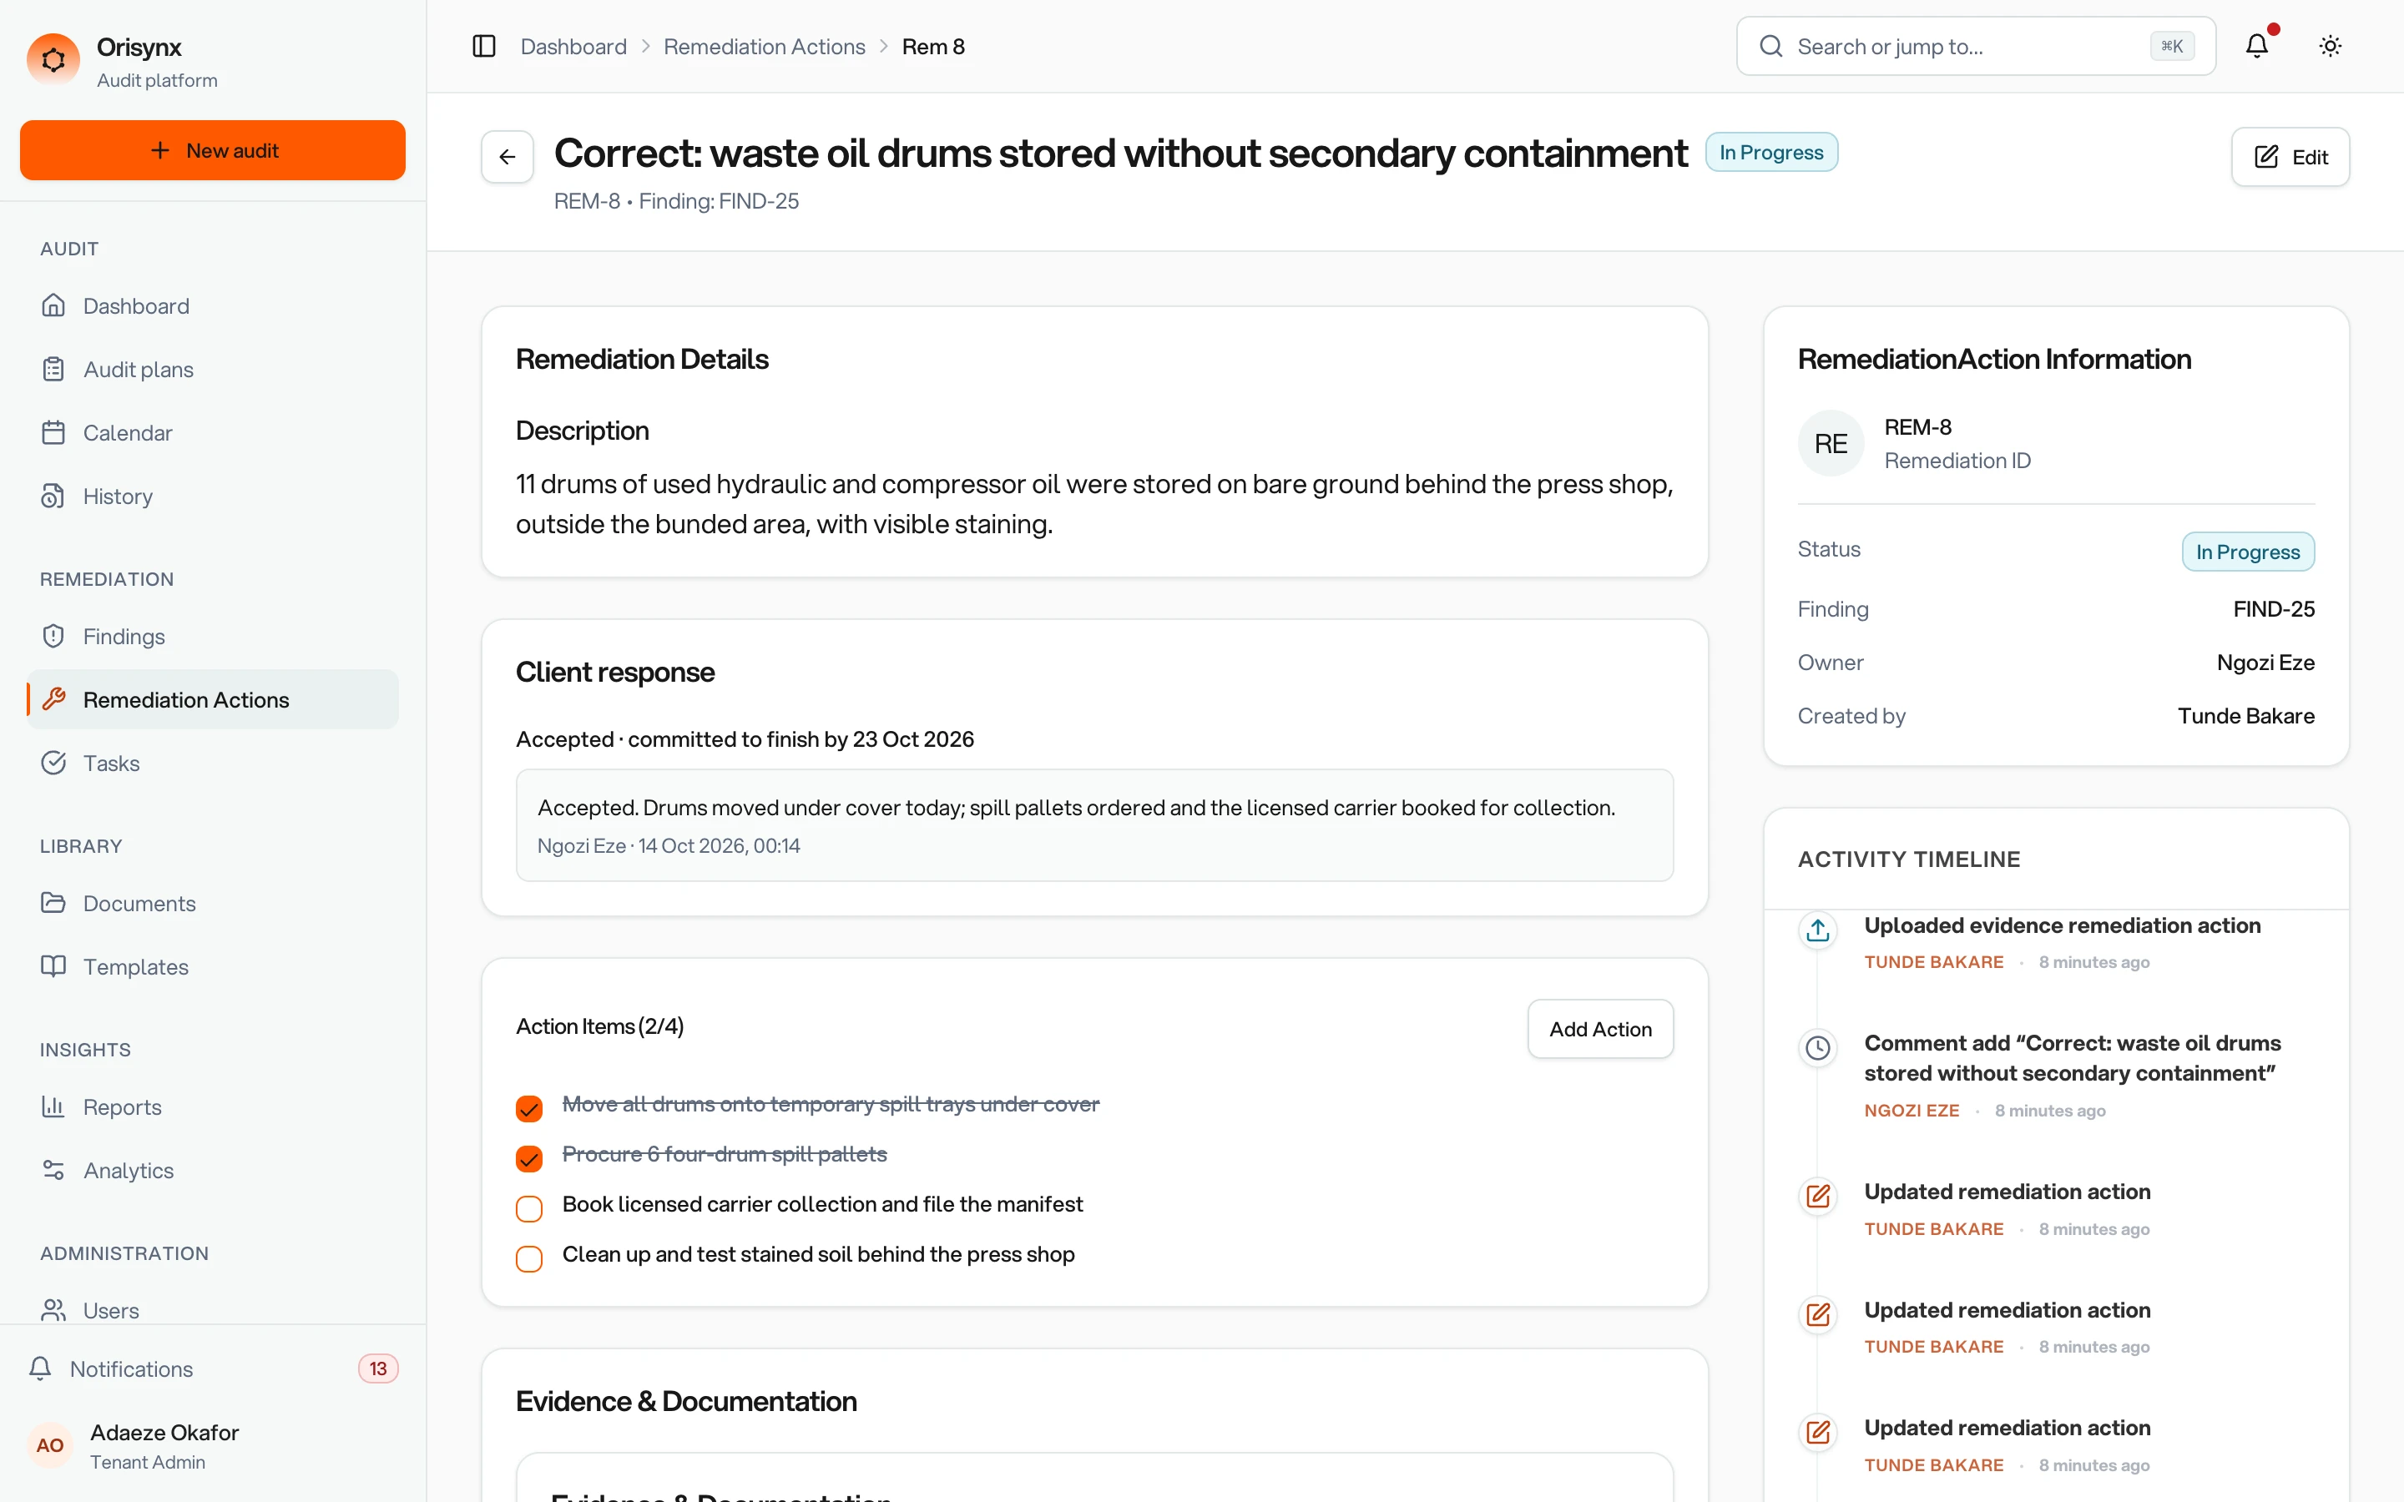Click the Orisynx logo icon
Image resolution: width=2404 pixels, height=1502 pixels.
(x=53, y=61)
